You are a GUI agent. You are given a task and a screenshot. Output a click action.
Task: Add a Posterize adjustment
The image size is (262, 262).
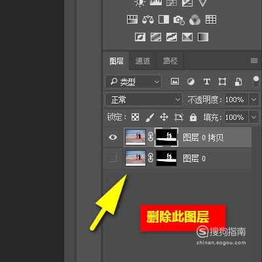pos(156,37)
